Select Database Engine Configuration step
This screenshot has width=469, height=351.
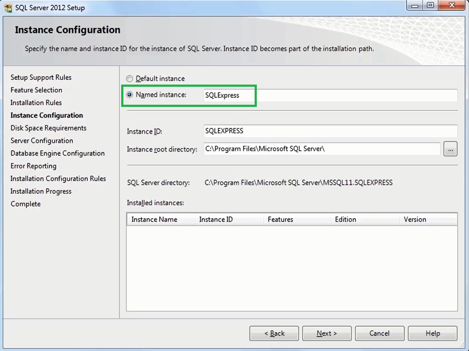(x=58, y=153)
